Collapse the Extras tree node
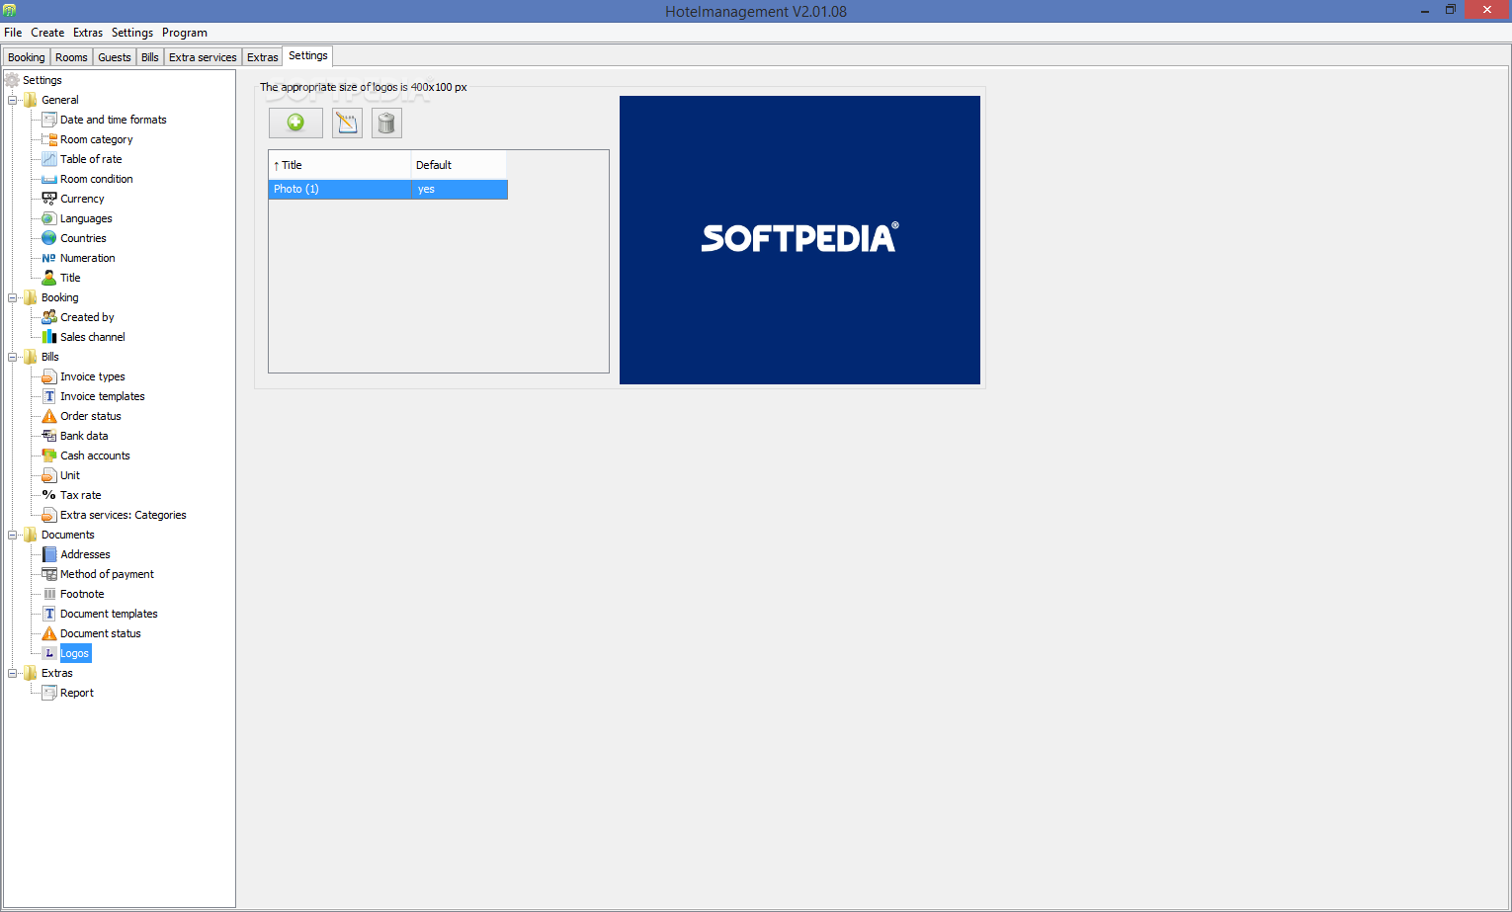 click(x=13, y=673)
